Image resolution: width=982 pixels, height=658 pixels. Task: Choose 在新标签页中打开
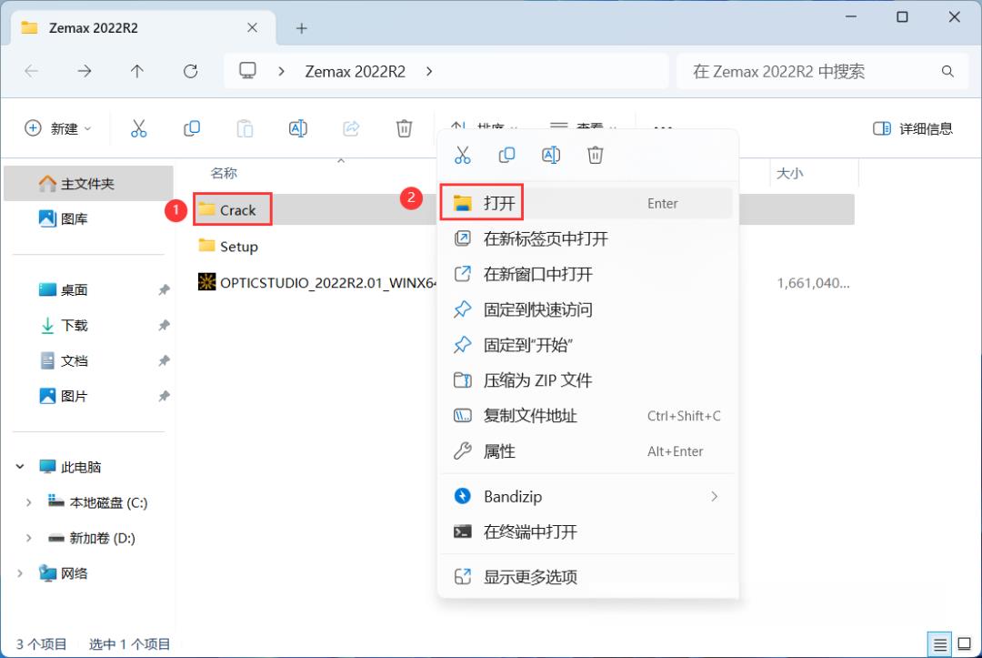586,238
